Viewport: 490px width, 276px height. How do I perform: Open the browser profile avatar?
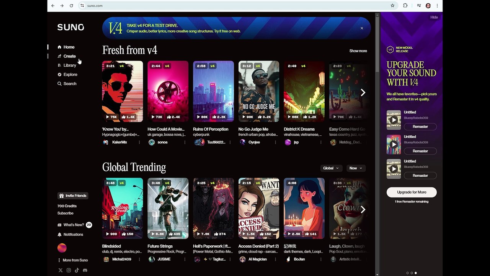pos(428,6)
